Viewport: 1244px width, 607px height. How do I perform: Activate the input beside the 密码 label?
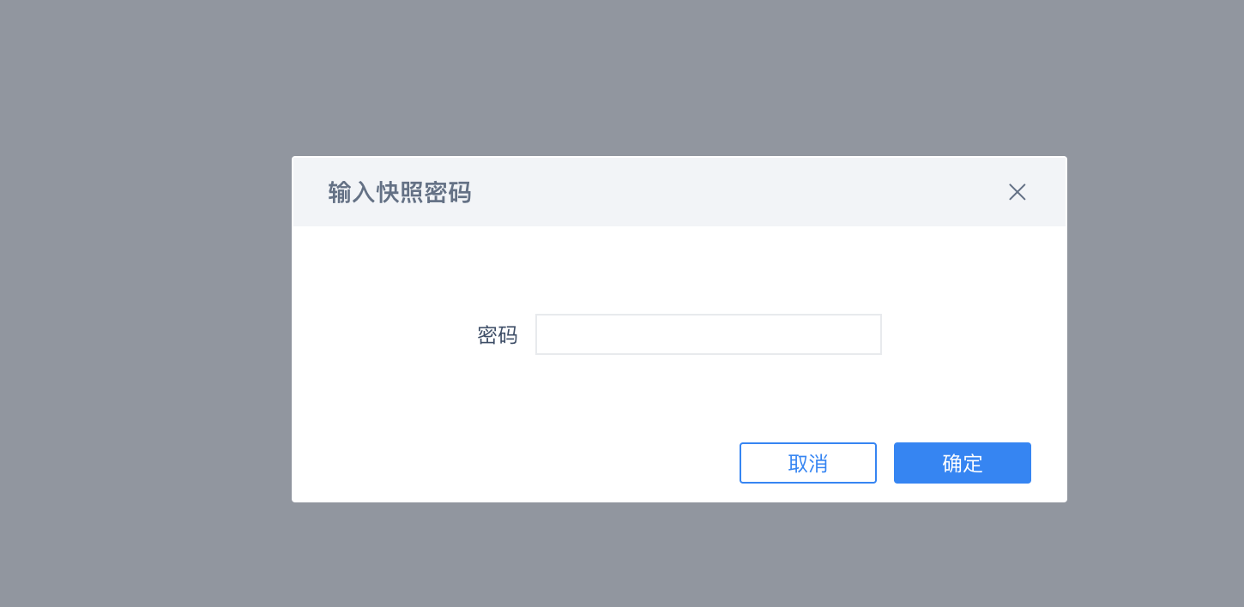(x=708, y=334)
